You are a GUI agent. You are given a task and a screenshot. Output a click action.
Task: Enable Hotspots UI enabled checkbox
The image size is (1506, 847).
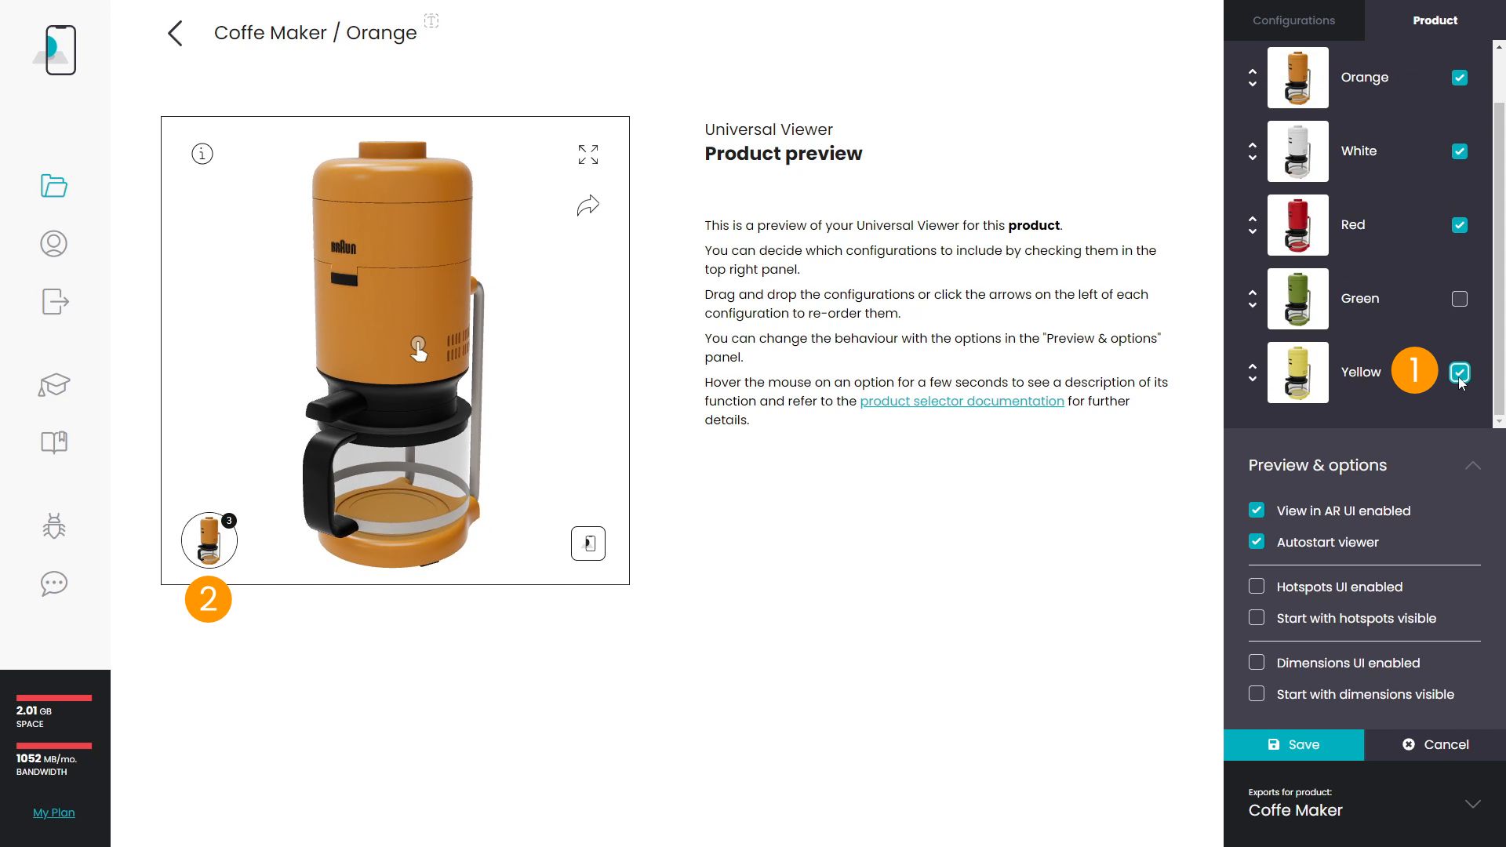(1257, 587)
